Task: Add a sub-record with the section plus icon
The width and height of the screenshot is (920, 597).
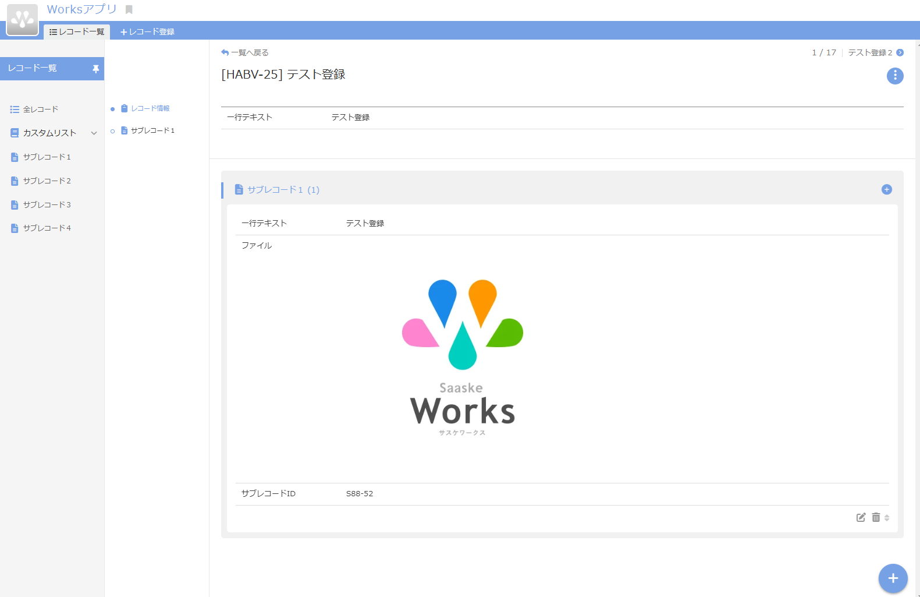Action: tap(887, 189)
